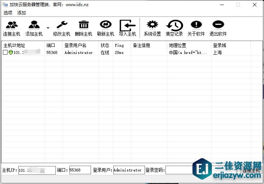Click the Ping column header
This screenshot has width=264, height=184.
click(122, 45)
